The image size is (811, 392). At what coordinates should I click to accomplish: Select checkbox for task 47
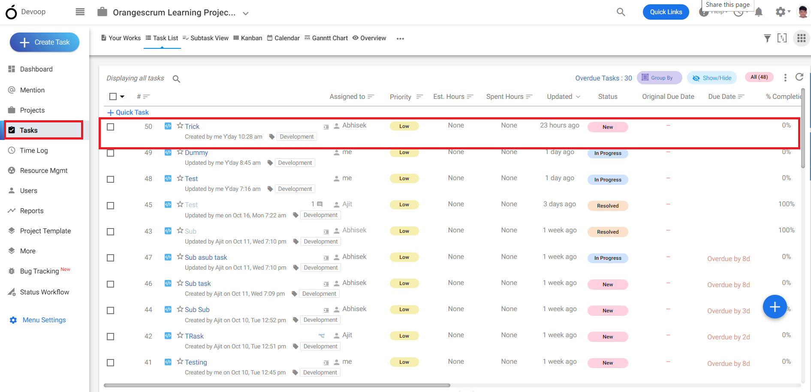pyautogui.click(x=111, y=258)
